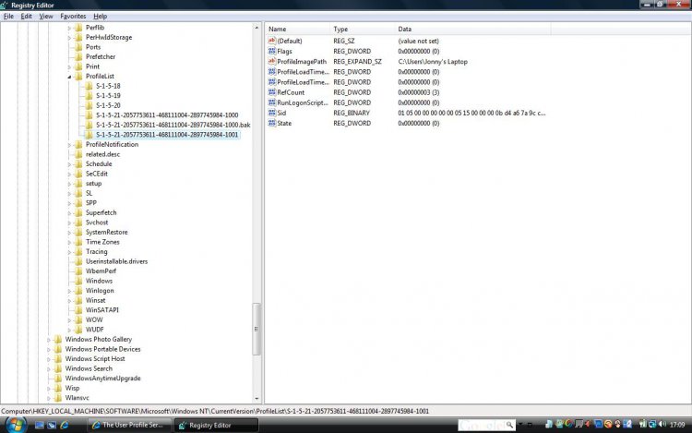692x433 pixels.
Task: Click the Userinstallable.drivers folder icon
Action: (78, 261)
